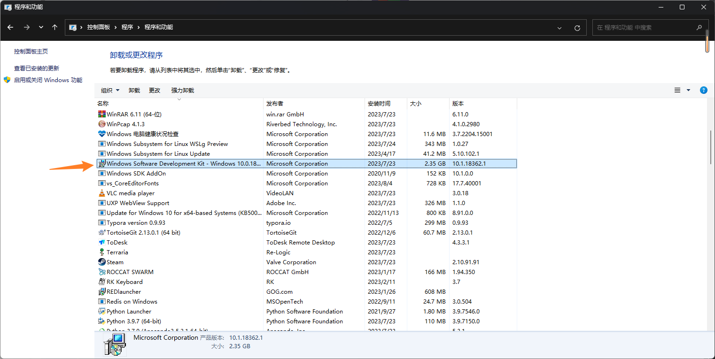The width and height of the screenshot is (715, 359).
Task: Click the Windows 电脑健康状况检查 heart icon
Action: click(x=102, y=134)
